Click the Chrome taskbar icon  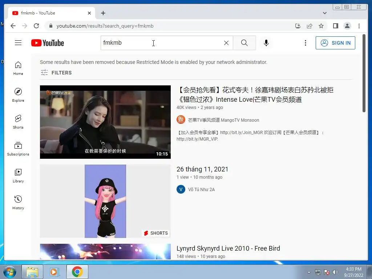[x=77, y=272]
